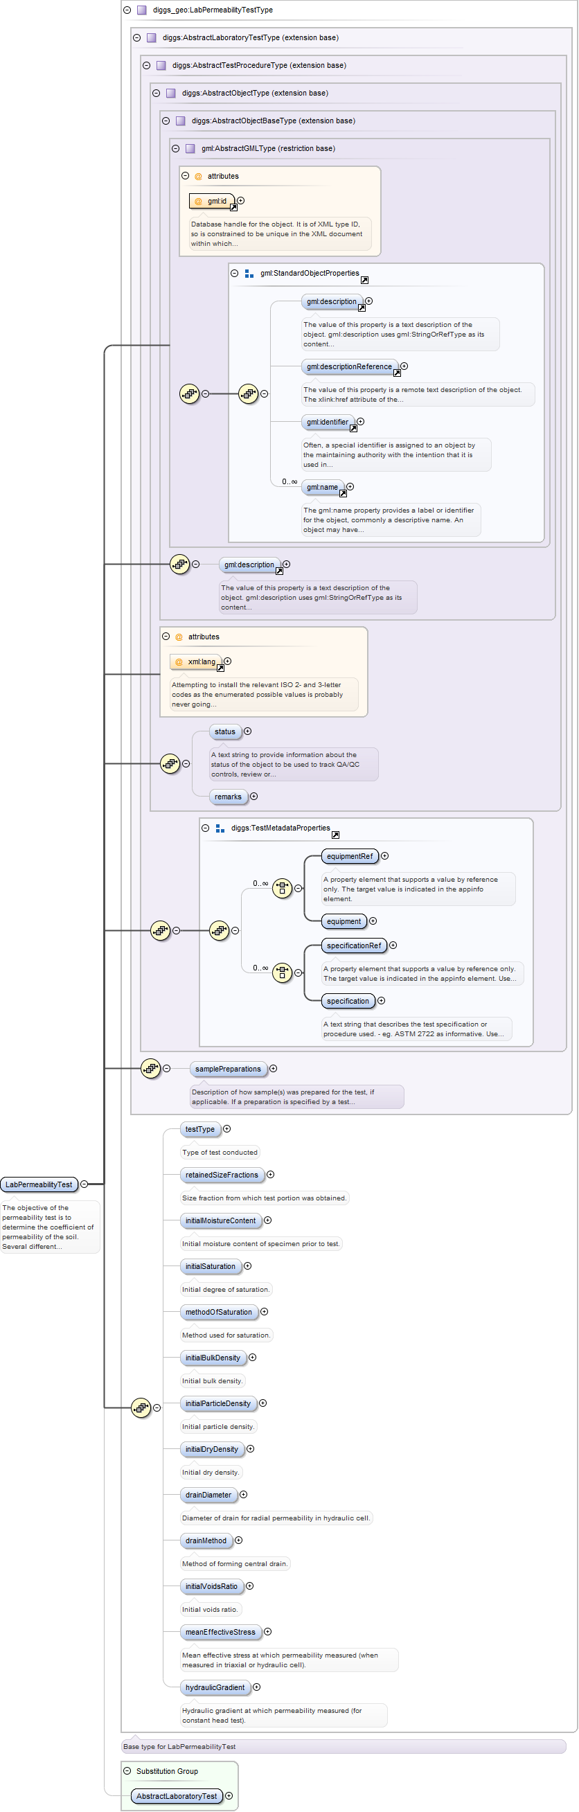Click the purple type icon of diggs_geo:LabPermeabilityTestType
579x1812 pixels.
point(142,10)
